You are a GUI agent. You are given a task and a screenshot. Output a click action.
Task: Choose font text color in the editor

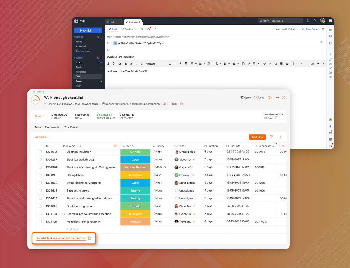(181, 64)
